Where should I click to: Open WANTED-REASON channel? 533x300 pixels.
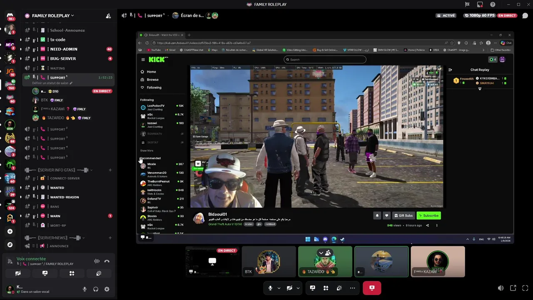coord(68,197)
